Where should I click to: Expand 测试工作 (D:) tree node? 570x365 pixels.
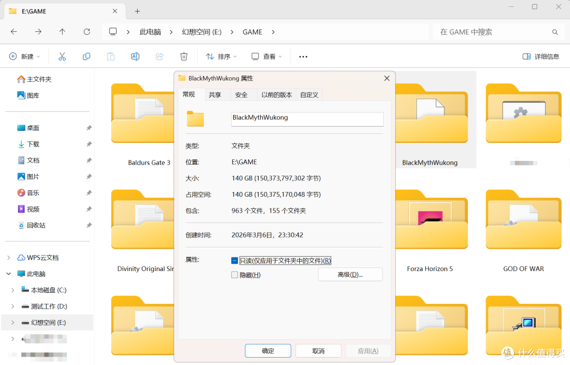13,306
